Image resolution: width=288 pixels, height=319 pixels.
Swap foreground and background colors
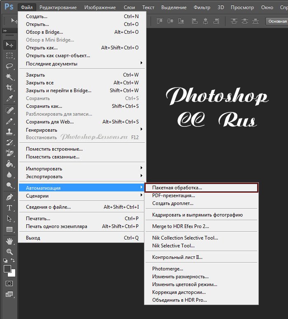[12, 261]
